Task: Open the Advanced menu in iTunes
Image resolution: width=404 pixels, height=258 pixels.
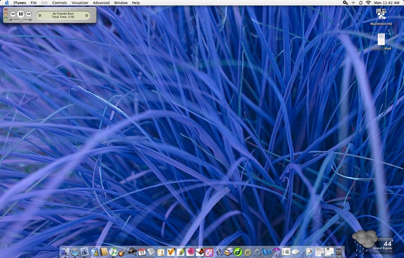Action: (x=101, y=3)
